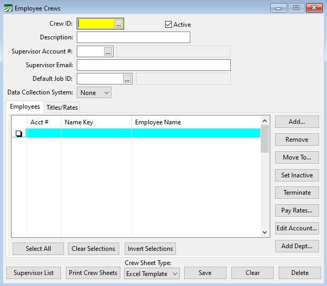Open Default Job ID lookup ellipsis button

coord(127,79)
